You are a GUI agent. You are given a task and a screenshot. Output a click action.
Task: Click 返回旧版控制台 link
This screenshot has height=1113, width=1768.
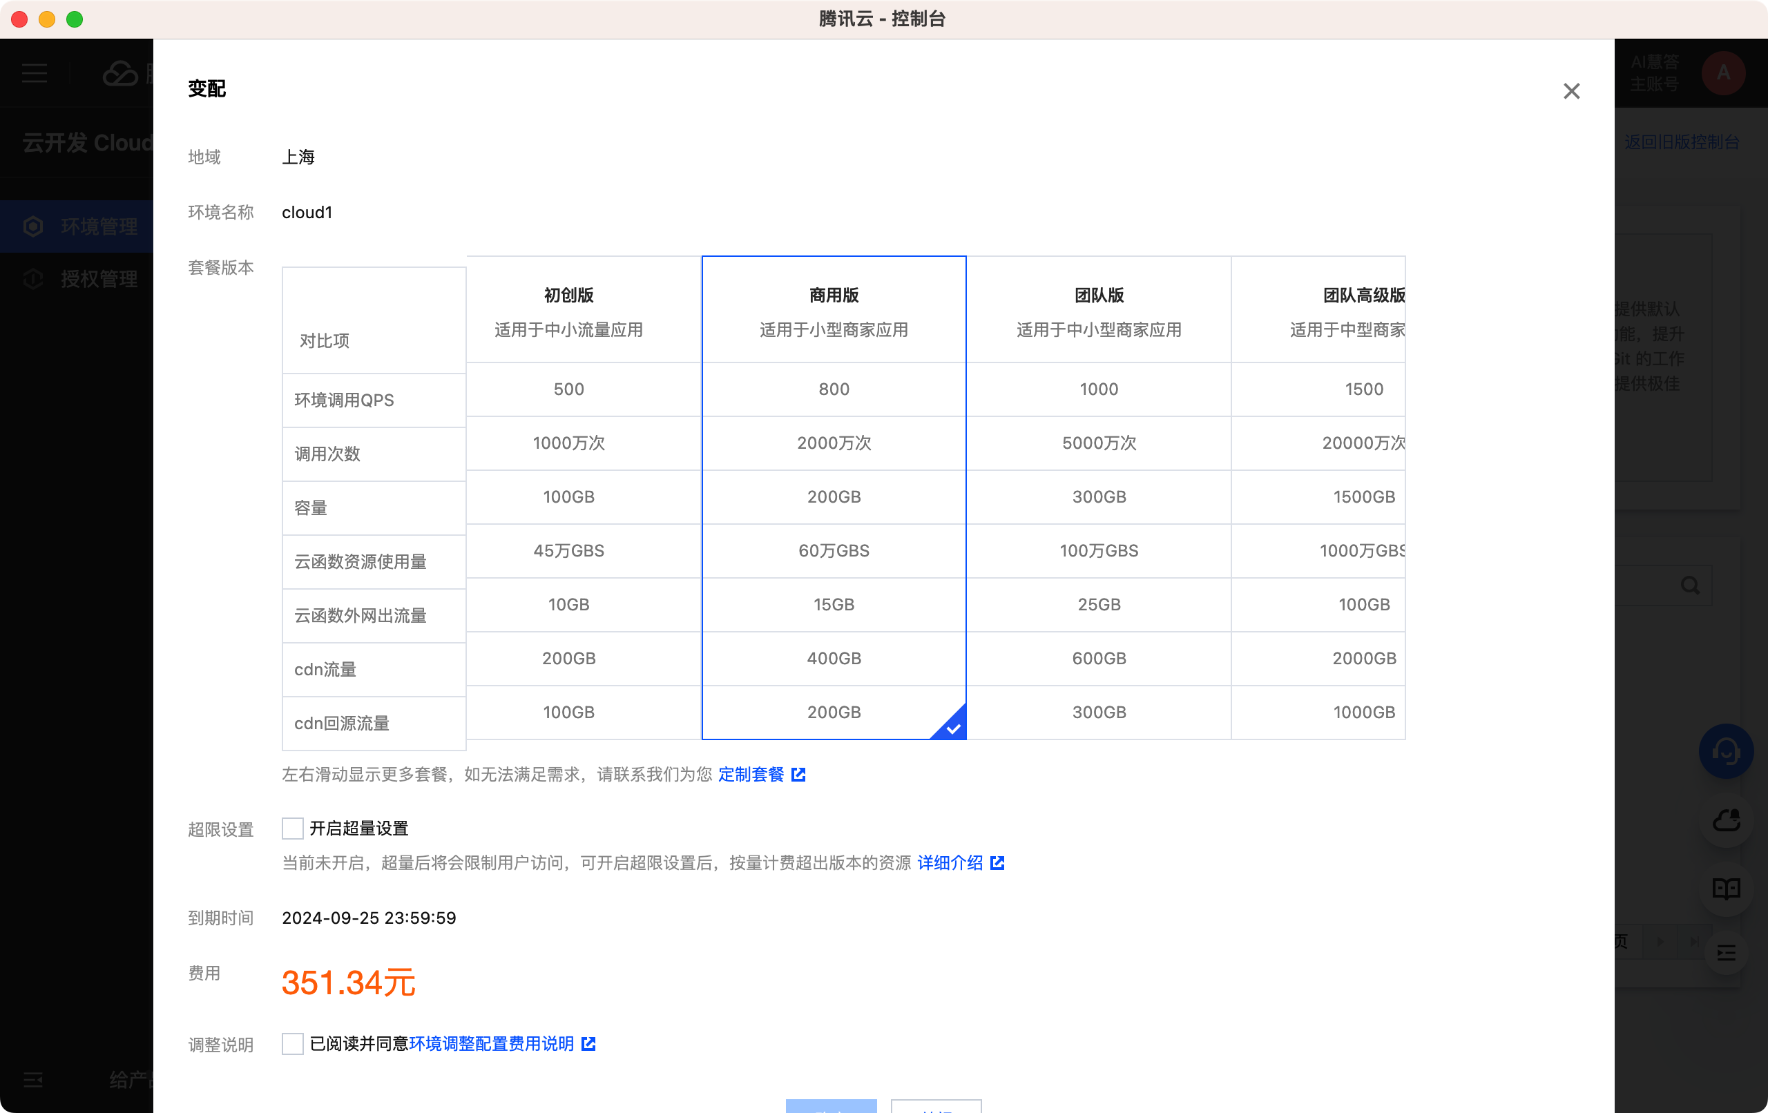coord(1682,142)
